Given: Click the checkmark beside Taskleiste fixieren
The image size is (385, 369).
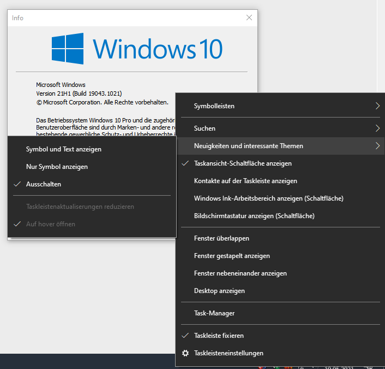Looking at the screenshot, I should point(185,335).
